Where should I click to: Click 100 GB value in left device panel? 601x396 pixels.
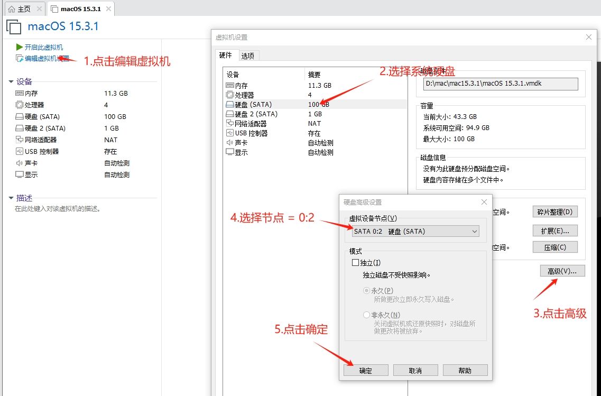coord(115,116)
